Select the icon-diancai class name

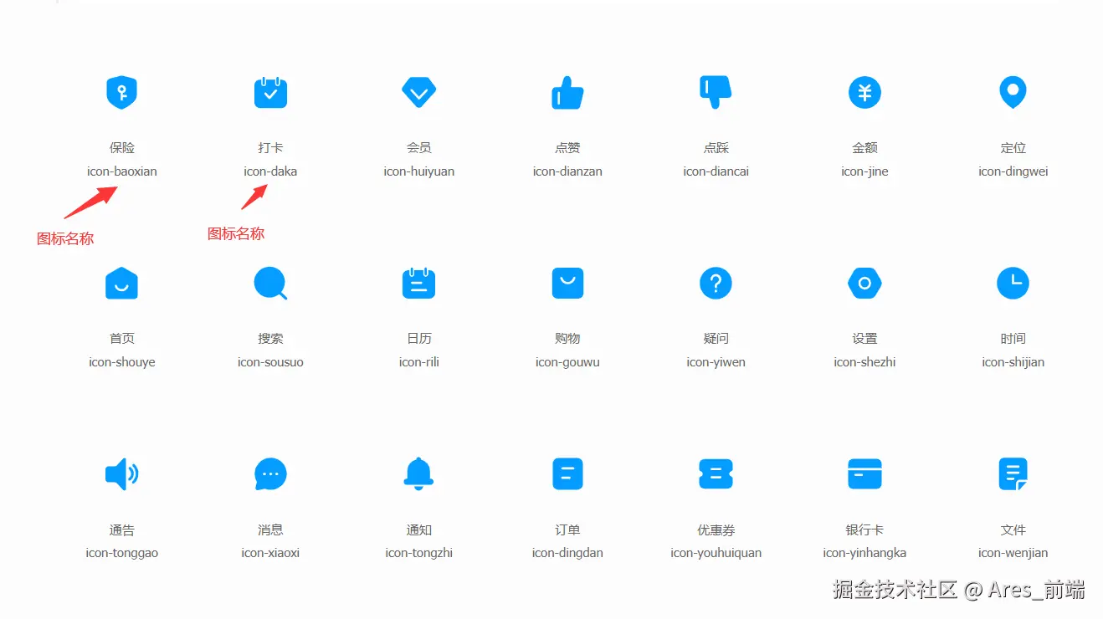point(716,171)
